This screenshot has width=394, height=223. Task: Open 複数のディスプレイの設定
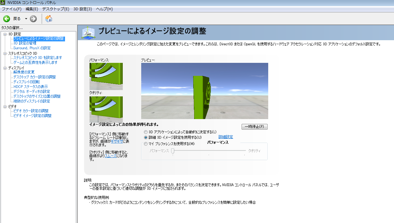pos(32,101)
